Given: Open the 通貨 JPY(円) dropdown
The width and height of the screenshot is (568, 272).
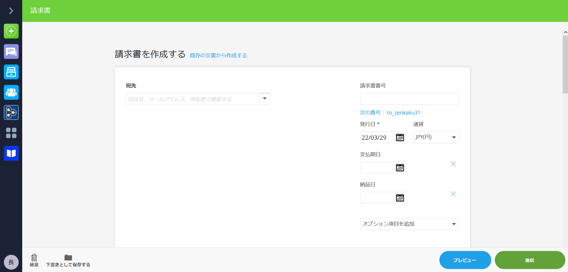Looking at the screenshot, I should point(436,137).
